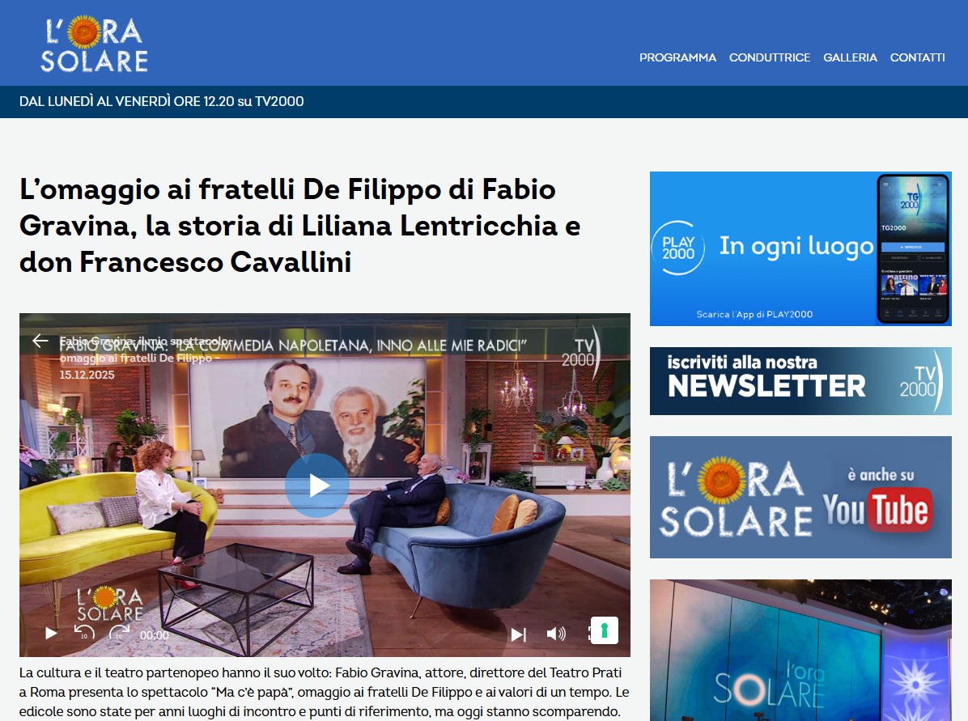Open the CONTATTI page
This screenshot has width=968, height=721.
point(917,57)
